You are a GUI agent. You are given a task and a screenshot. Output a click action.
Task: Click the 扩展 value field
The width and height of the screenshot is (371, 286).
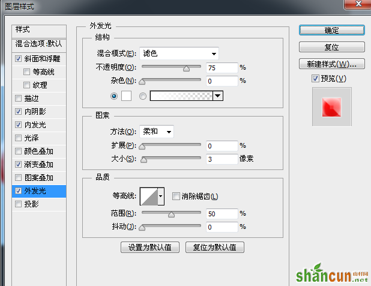222,146
